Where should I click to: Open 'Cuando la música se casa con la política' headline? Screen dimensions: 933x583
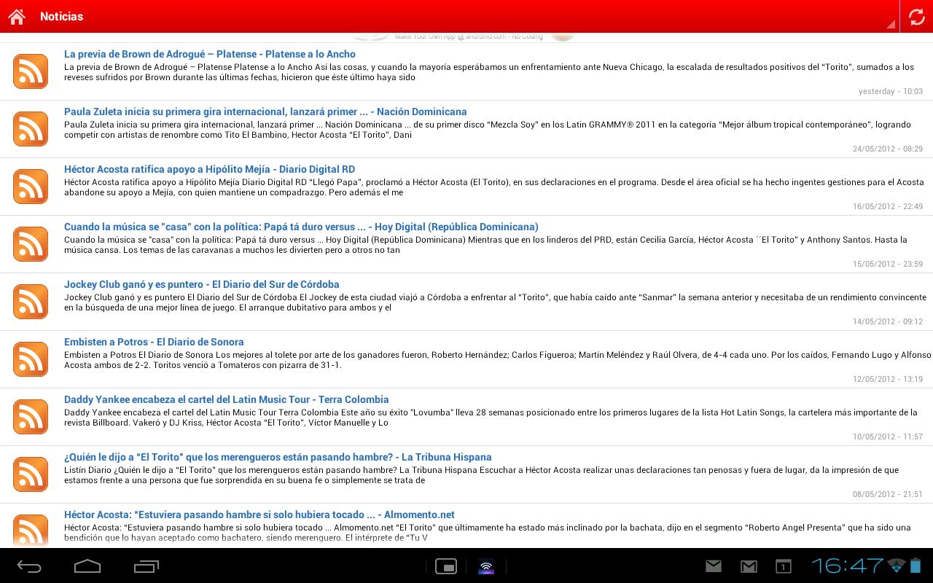301,227
